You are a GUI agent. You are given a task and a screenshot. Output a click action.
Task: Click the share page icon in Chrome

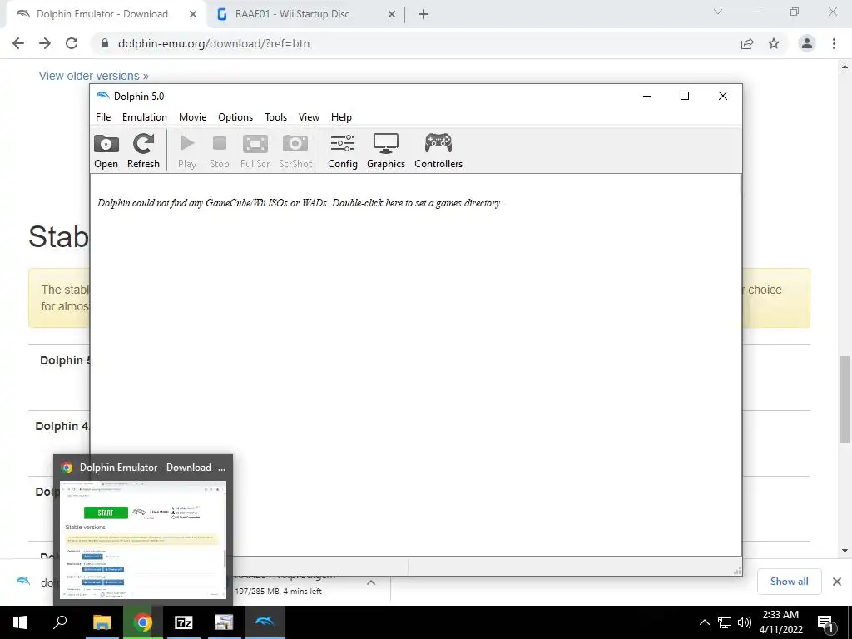747,43
